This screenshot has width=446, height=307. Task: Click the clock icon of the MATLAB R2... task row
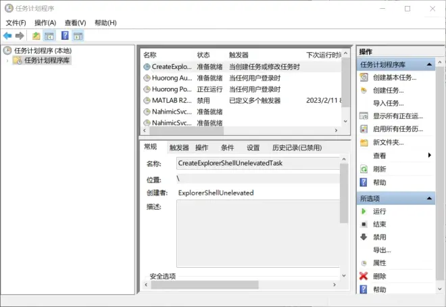(x=147, y=101)
